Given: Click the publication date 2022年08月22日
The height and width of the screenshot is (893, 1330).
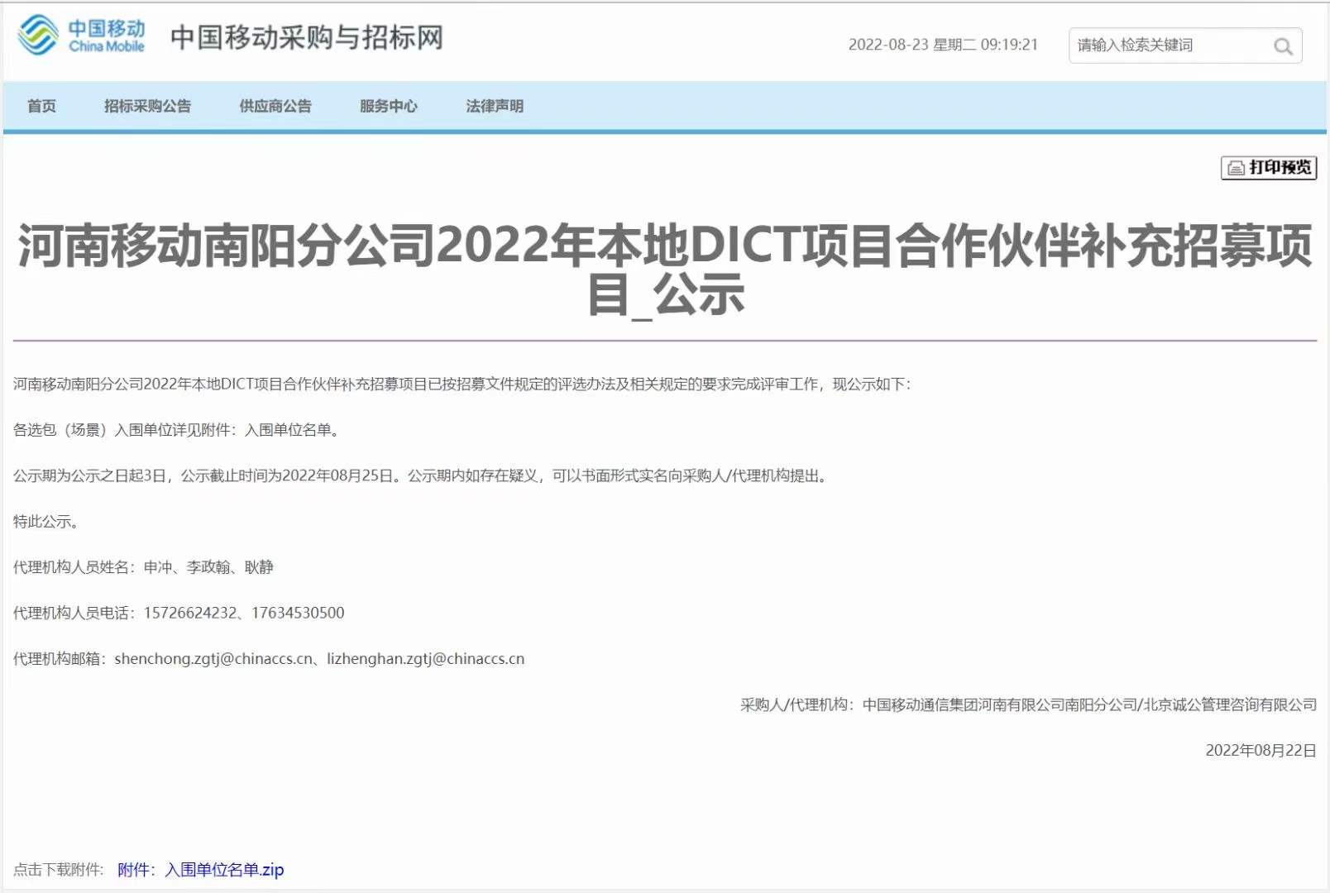Looking at the screenshot, I should pos(1261,751).
